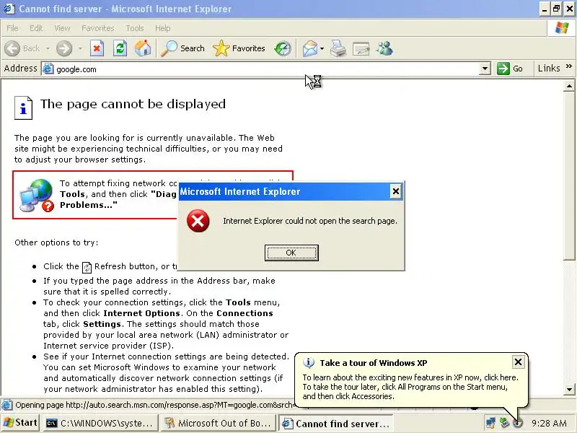Click the info icon in tour balloon
The height and width of the screenshot is (433, 577).
[309, 363]
